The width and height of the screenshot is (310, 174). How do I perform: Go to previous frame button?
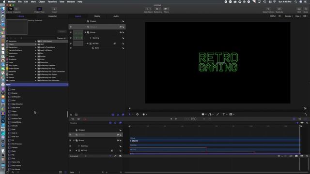pos(171,119)
